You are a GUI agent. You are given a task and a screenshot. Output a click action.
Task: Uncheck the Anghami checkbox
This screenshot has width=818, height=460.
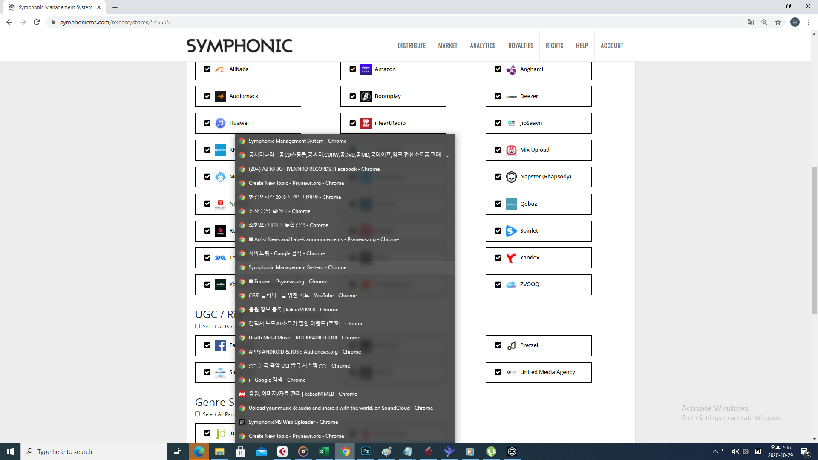pyautogui.click(x=498, y=69)
